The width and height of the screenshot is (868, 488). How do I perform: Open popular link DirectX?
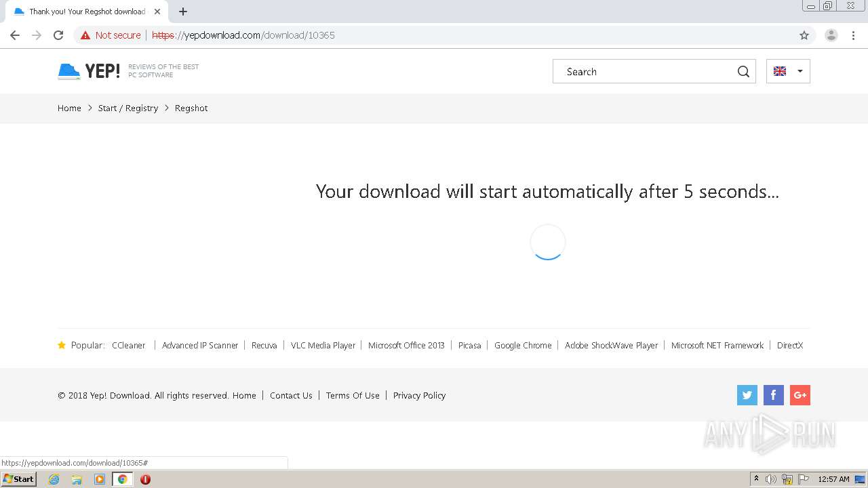790,345
